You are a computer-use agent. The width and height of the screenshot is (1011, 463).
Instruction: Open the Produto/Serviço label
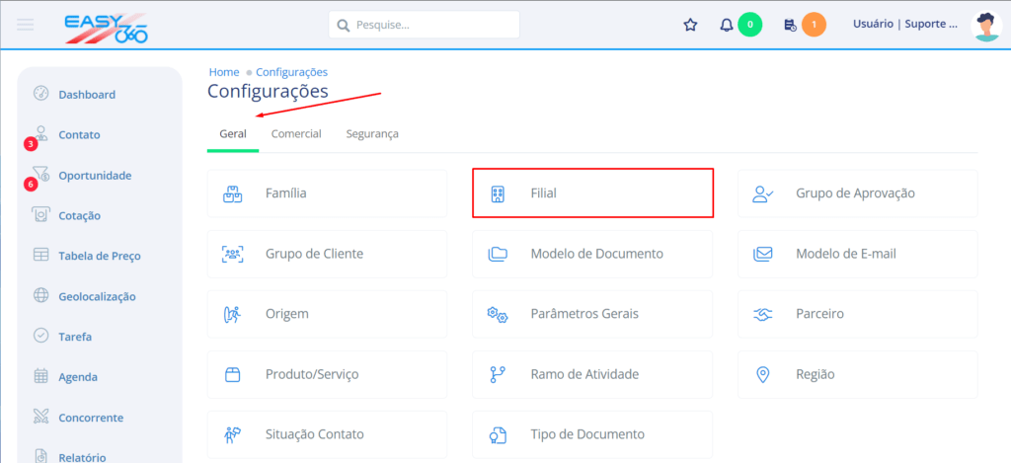(x=312, y=375)
